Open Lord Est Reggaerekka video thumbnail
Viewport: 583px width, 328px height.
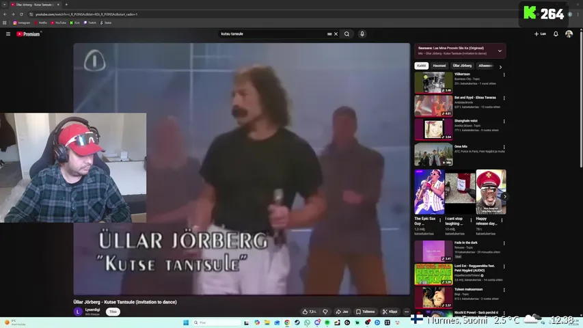[433, 274]
